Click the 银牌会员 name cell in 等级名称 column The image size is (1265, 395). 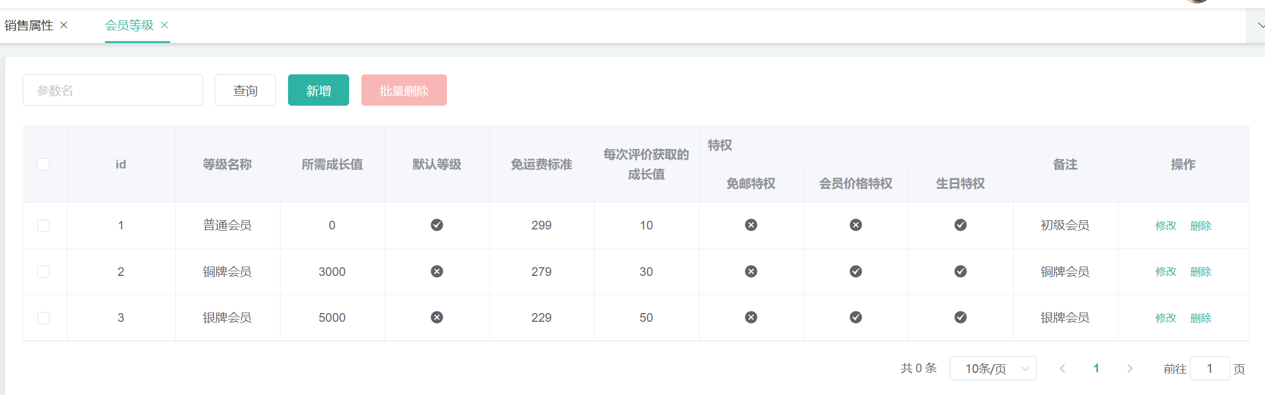point(228,318)
